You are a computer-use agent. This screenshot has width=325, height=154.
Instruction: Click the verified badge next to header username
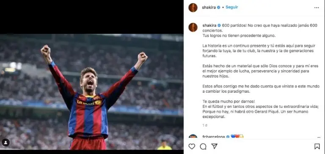[x=218, y=8]
